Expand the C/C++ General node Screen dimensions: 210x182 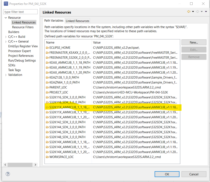(x=6, y=42)
